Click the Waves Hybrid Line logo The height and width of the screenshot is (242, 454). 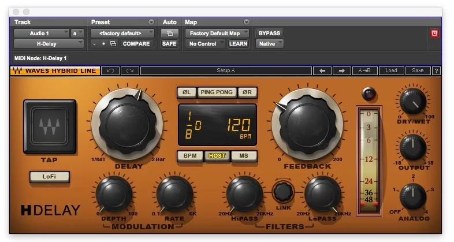tap(55, 70)
